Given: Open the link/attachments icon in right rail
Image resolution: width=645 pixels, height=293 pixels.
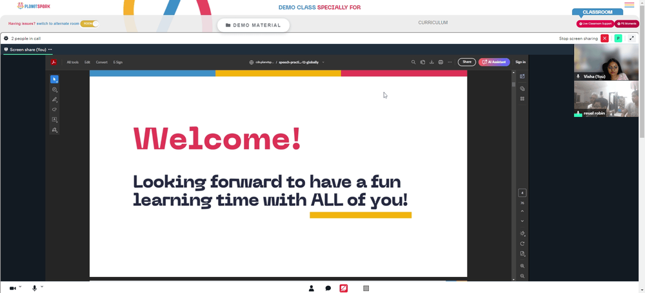Looking at the screenshot, I should tap(522, 88).
